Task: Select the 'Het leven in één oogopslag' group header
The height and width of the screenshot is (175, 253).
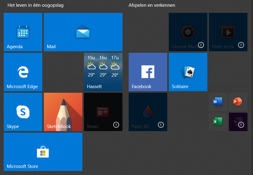Action: tap(35, 5)
